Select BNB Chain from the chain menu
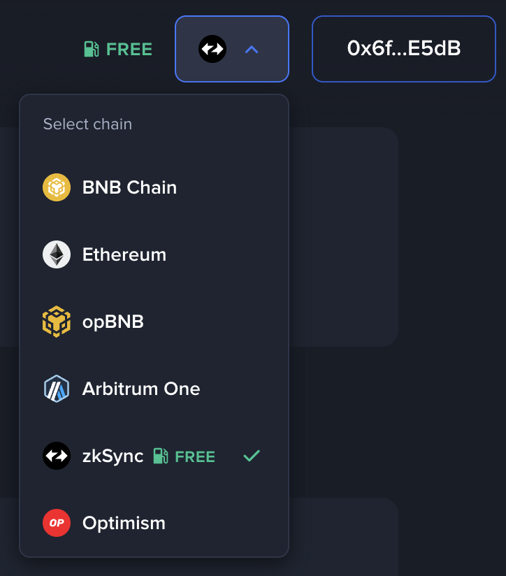 (x=129, y=187)
